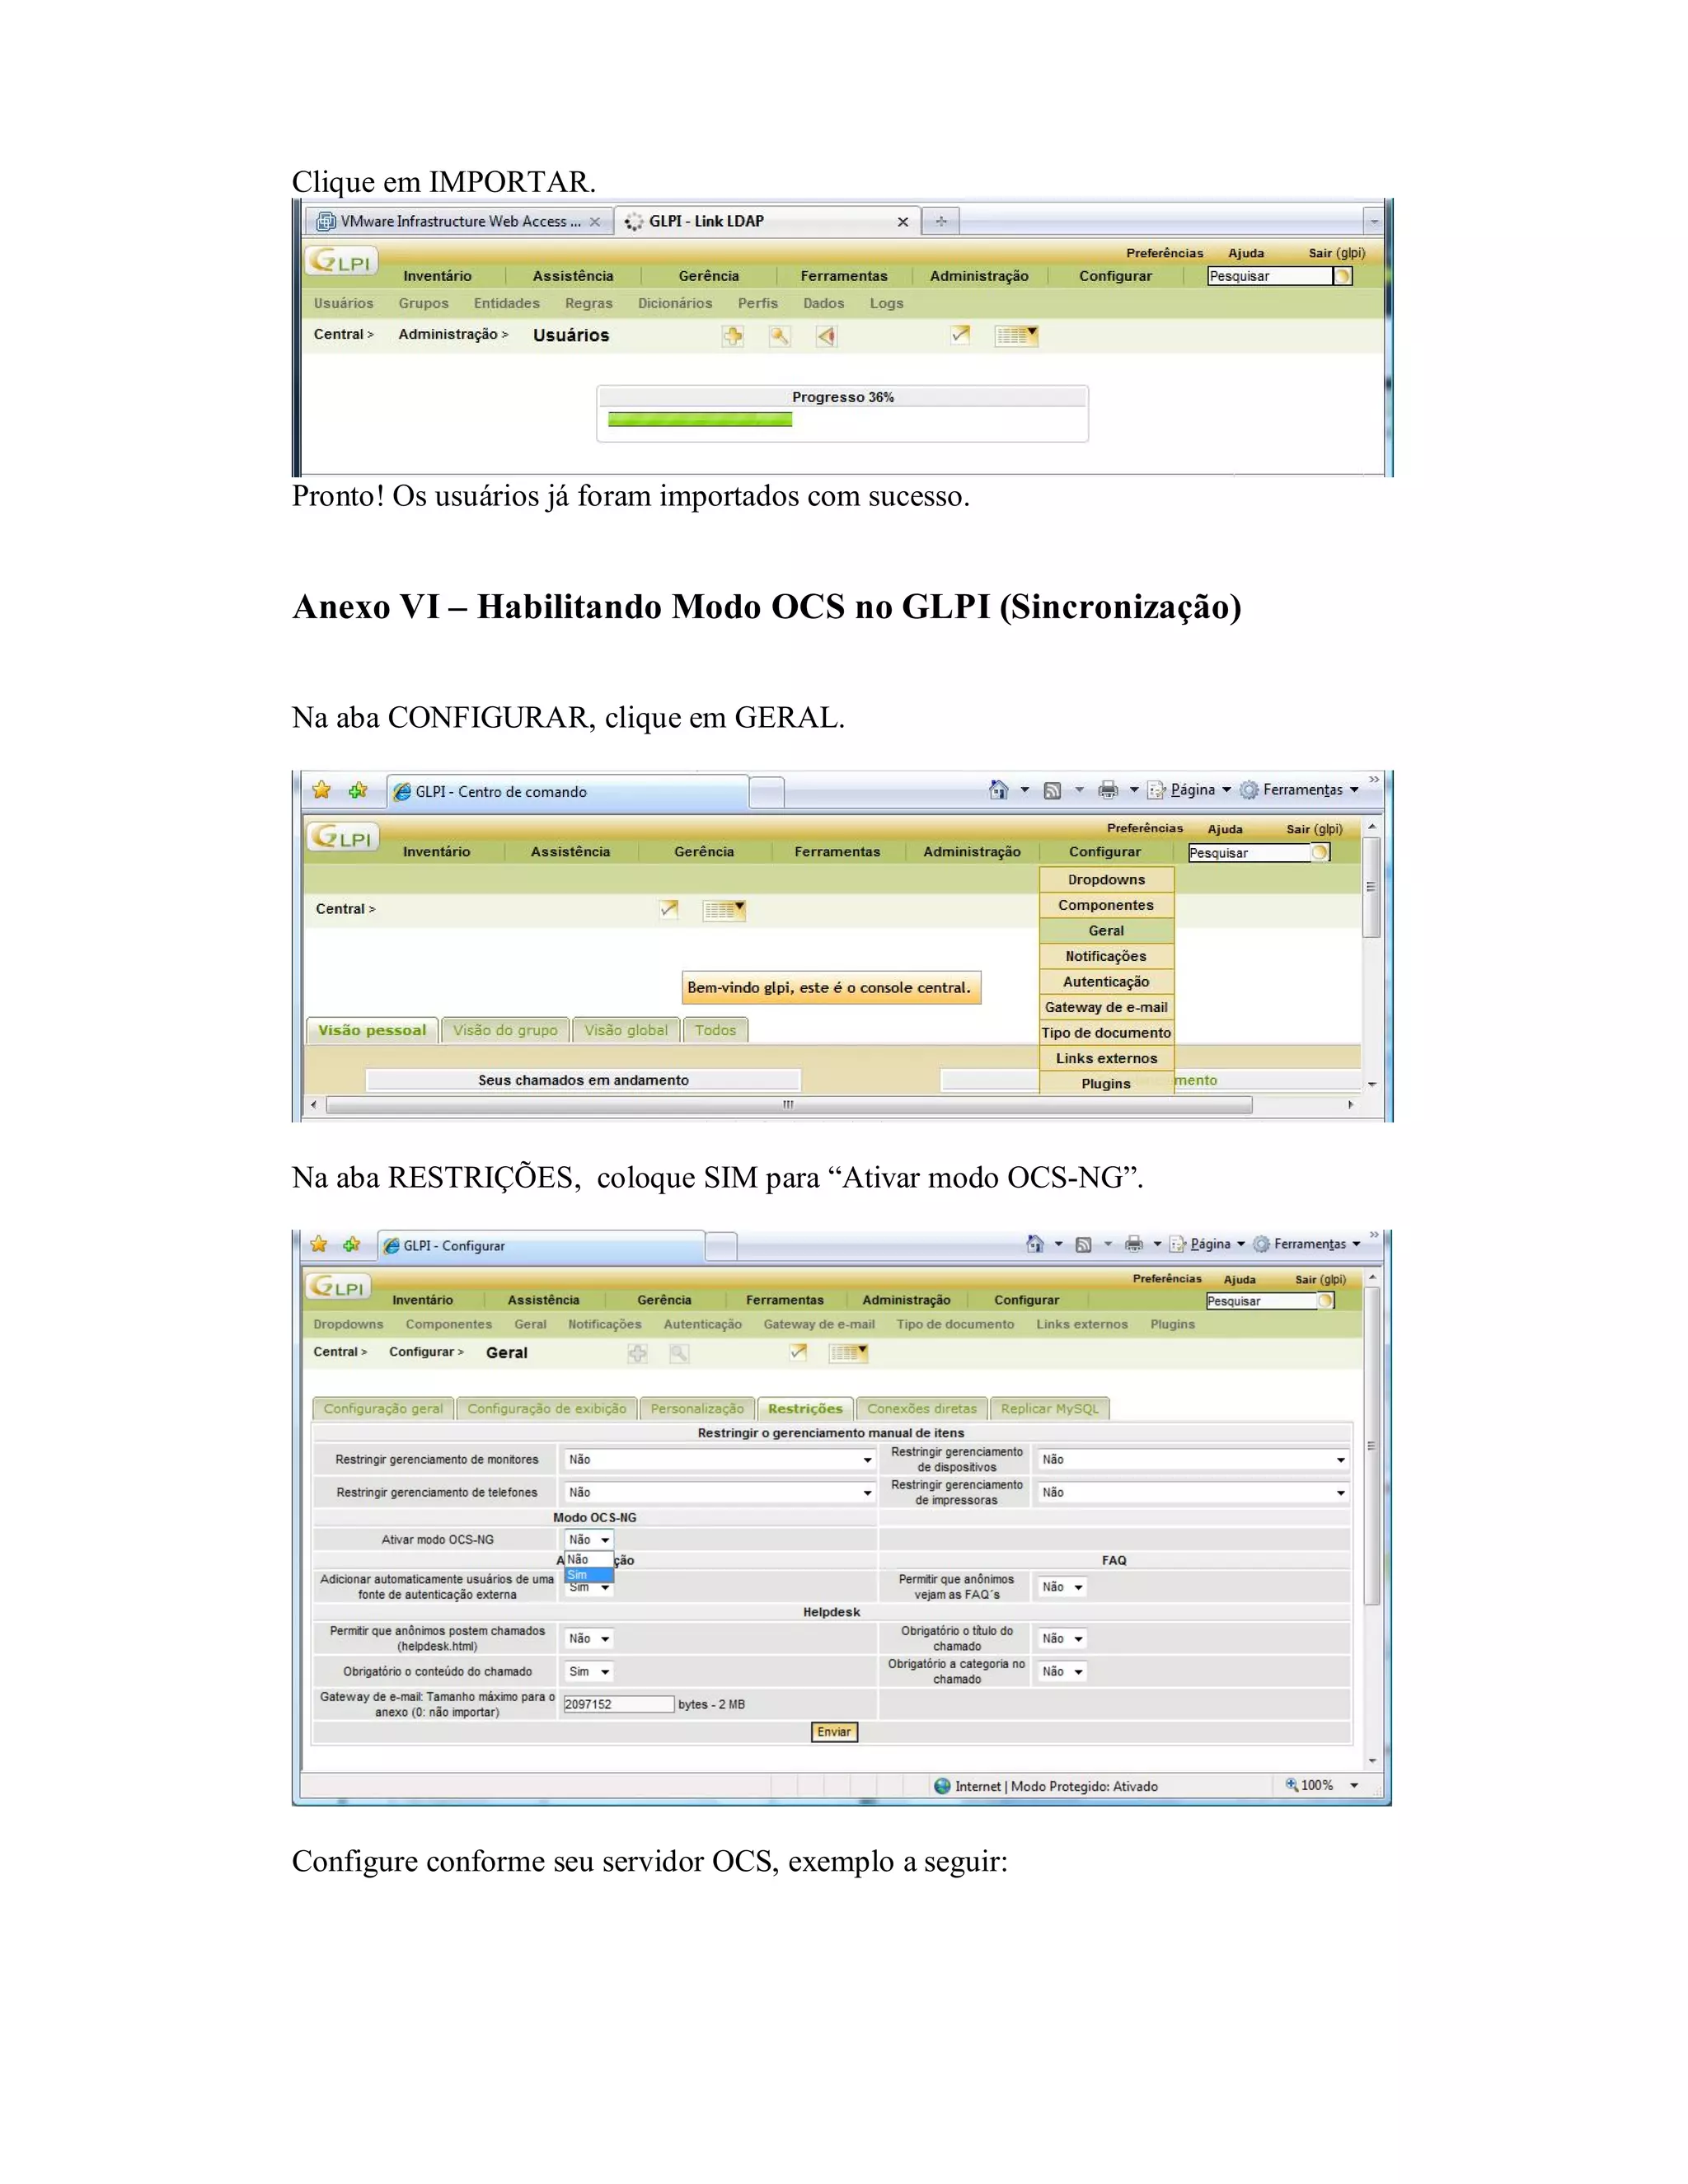Click Add to Favorites icon in Centro de comando window

(358, 790)
